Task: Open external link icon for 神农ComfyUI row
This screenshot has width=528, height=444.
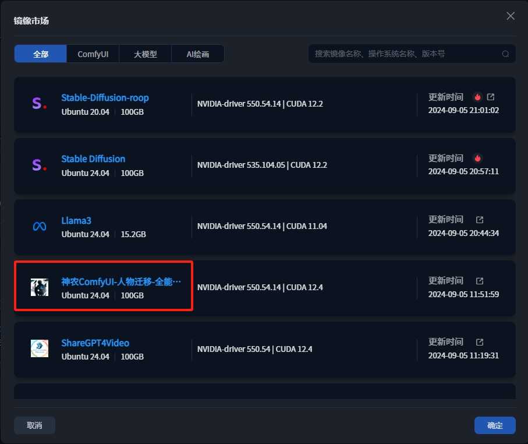Action: [x=480, y=281]
